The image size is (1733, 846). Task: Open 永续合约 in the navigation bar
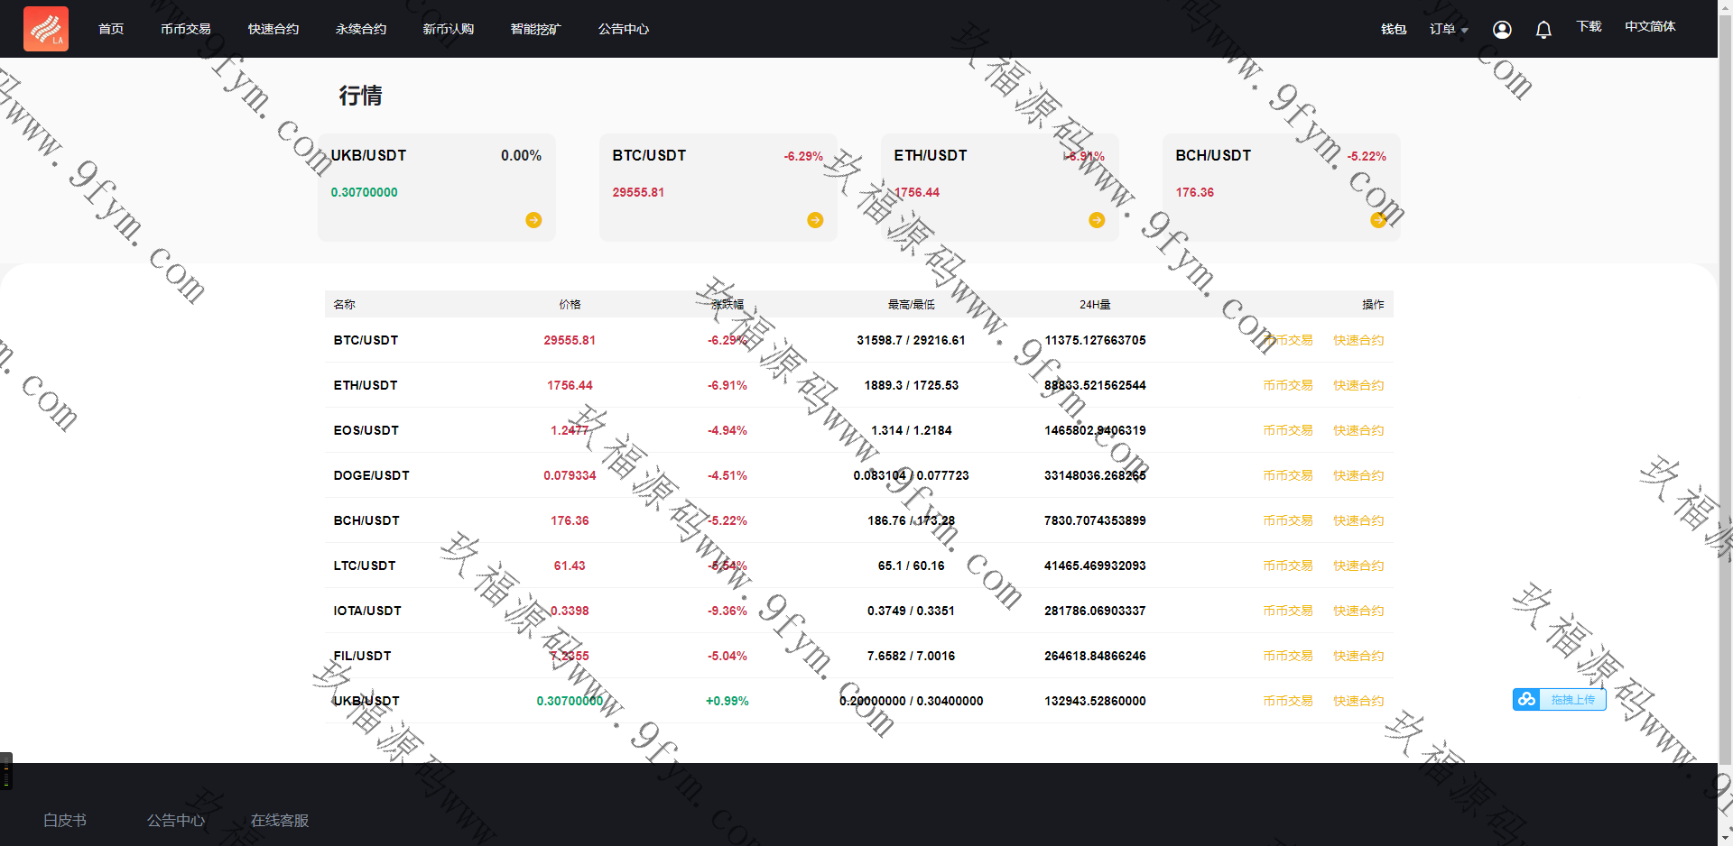coord(361,29)
